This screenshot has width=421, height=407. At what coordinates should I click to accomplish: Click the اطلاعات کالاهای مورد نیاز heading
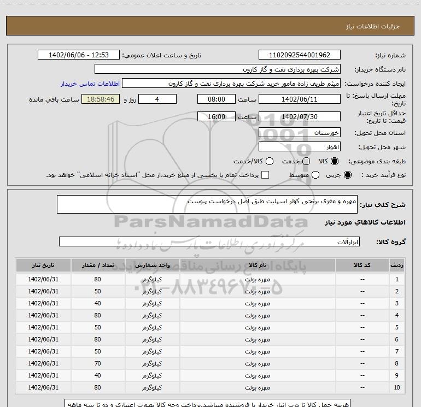[365, 222]
